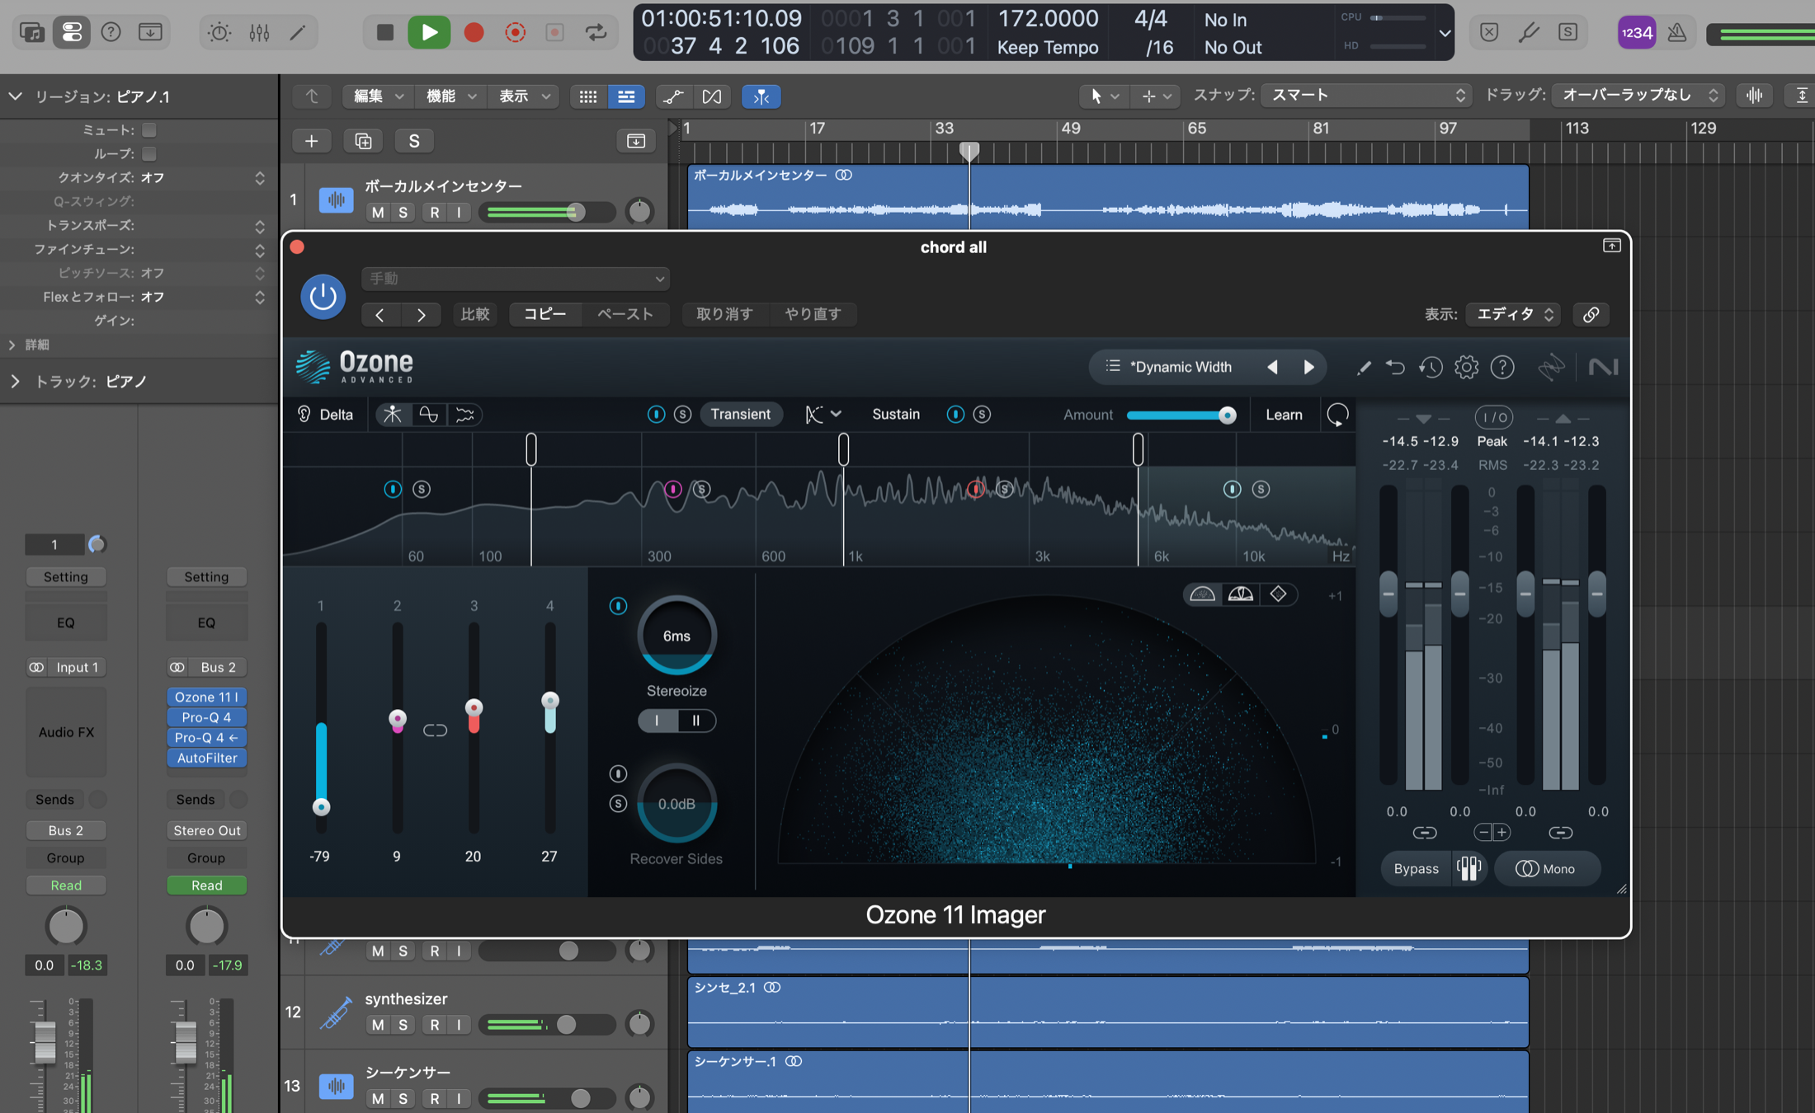Toggle the Delta listen button
Viewport: 1815px width, 1113px height.
(x=327, y=415)
